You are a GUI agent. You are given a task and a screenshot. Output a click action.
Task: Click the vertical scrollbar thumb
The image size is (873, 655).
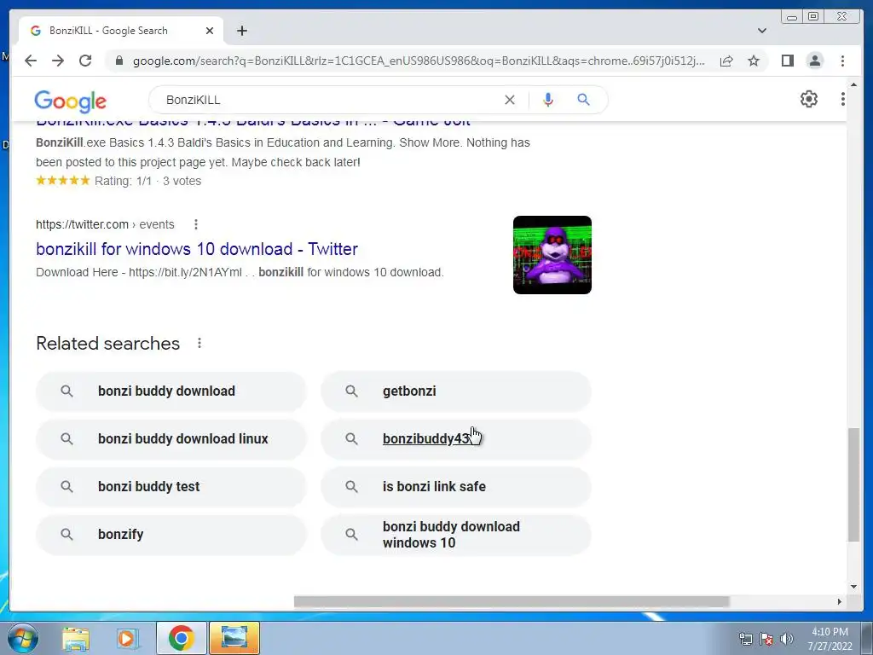pos(853,484)
